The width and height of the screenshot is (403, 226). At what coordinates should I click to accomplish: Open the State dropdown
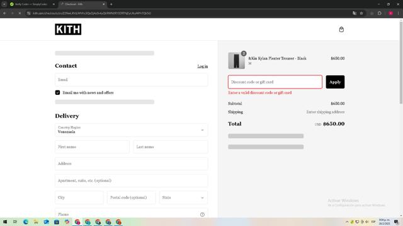(183, 198)
